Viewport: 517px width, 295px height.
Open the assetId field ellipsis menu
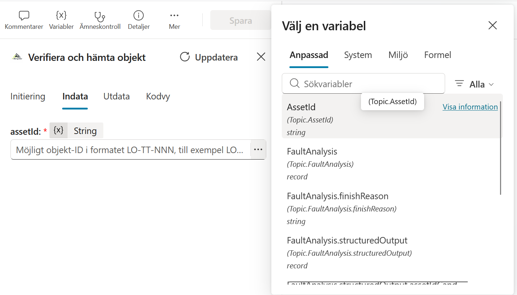pyautogui.click(x=258, y=149)
